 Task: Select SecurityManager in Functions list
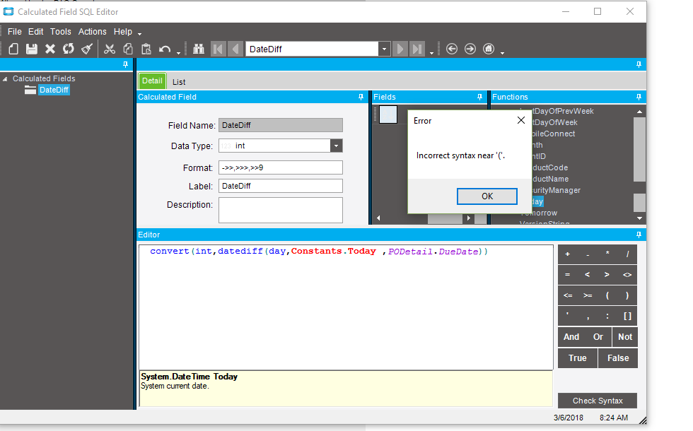point(556,190)
